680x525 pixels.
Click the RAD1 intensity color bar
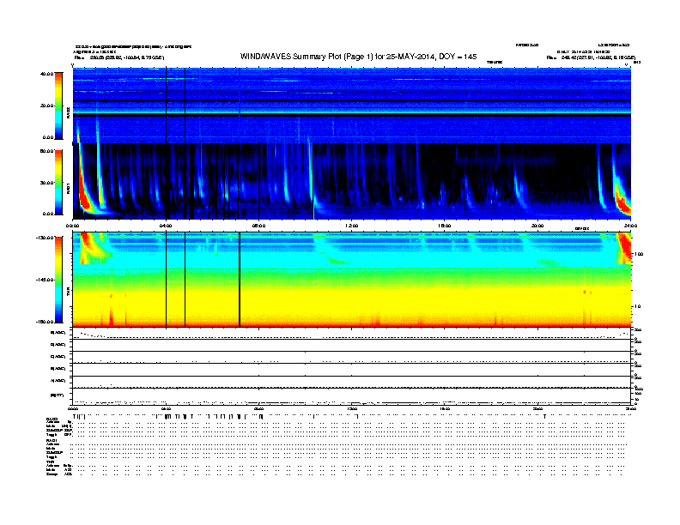point(58,183)
